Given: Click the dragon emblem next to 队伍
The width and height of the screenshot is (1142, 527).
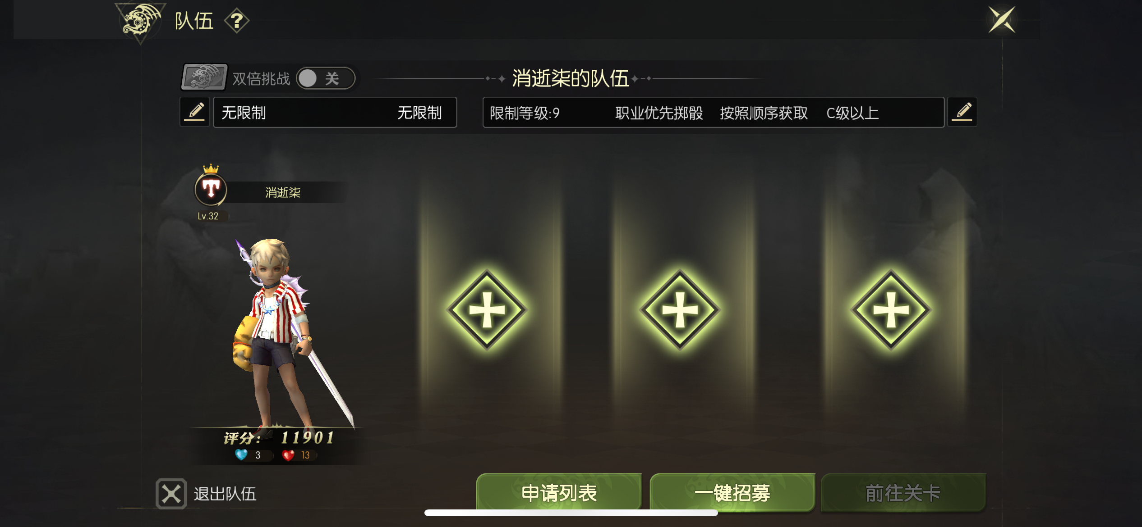Looking at the screenshot, I should [141, 21].
